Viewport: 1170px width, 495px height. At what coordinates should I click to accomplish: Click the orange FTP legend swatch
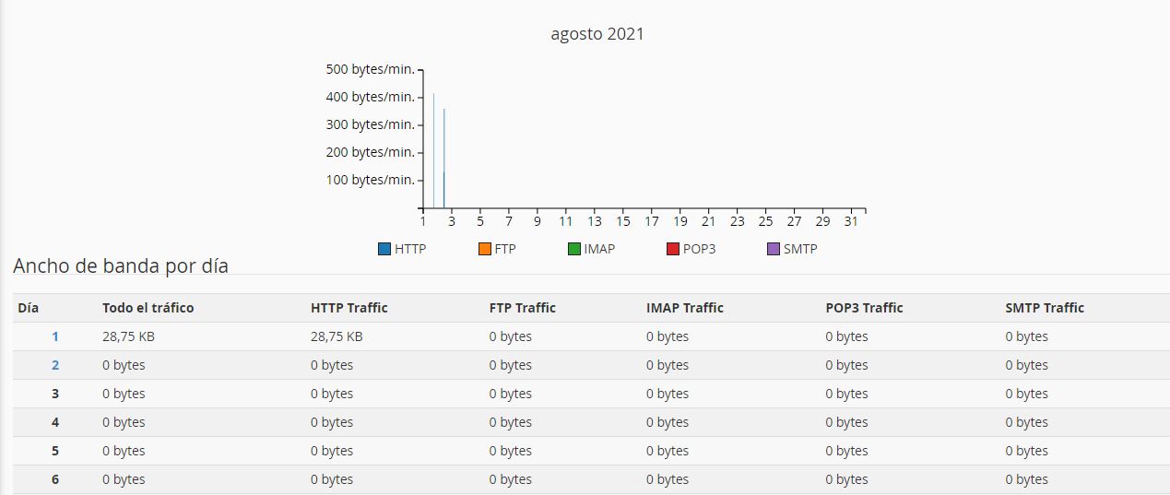tap(484, 249)
